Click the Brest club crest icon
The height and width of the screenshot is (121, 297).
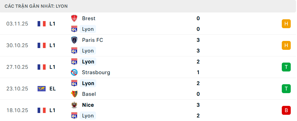(74, 18)
